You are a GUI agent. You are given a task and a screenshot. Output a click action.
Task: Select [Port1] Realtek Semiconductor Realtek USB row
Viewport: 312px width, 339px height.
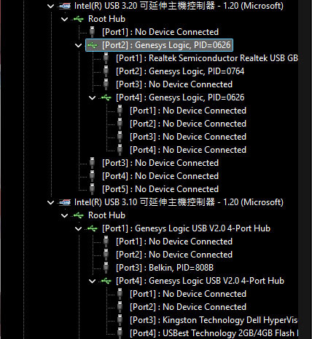pos(207,58)
